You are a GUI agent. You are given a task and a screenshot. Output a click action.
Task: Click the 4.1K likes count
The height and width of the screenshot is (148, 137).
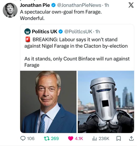coord(79,139)
